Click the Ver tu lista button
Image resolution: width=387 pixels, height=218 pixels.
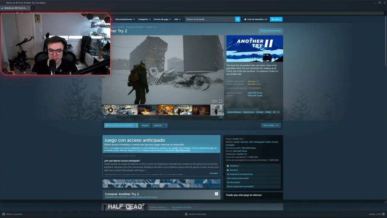(271, 125)
